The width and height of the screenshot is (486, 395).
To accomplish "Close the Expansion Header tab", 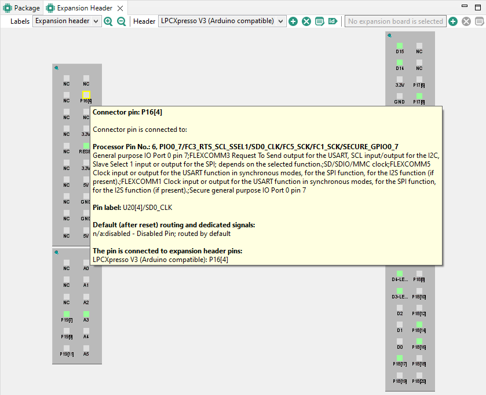I will [x=119, y=8].
